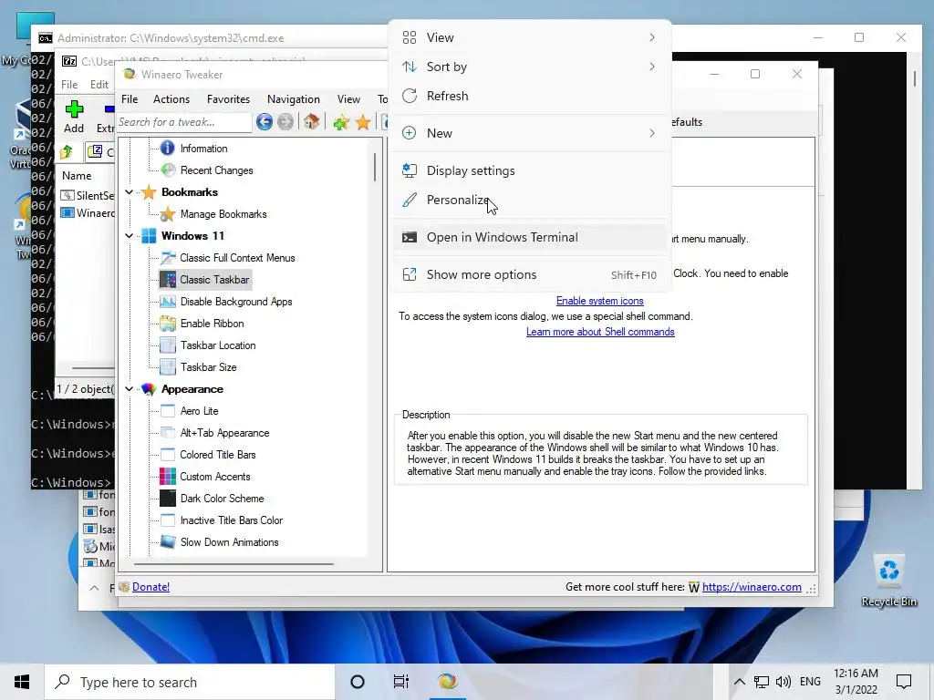934x700 pixels.
Task: Select the Enable Ribbon tweak
Action: click(212, 324)
